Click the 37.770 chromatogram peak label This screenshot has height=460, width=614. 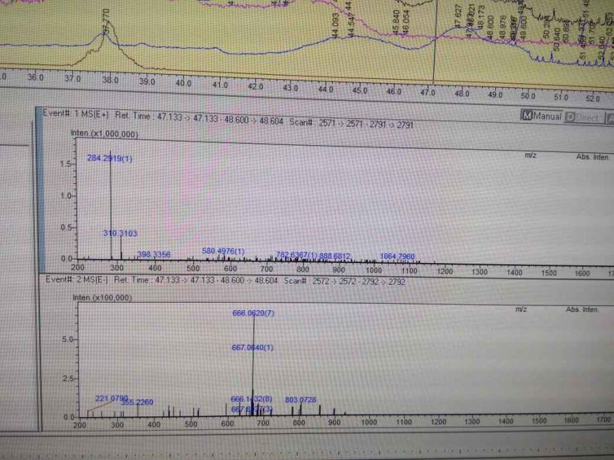(x=106, y=20)
